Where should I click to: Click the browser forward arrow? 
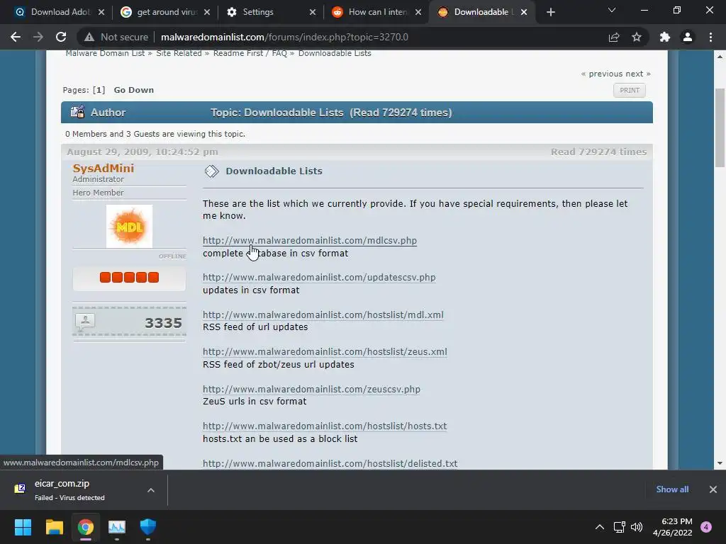point(38,37)
